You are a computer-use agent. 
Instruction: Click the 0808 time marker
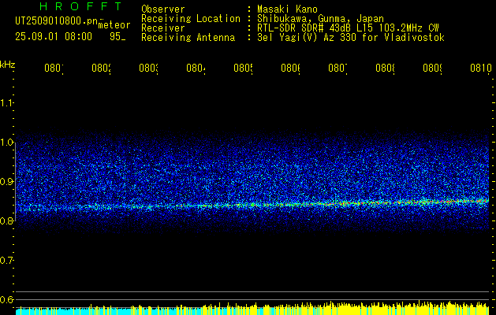[385, 68]
